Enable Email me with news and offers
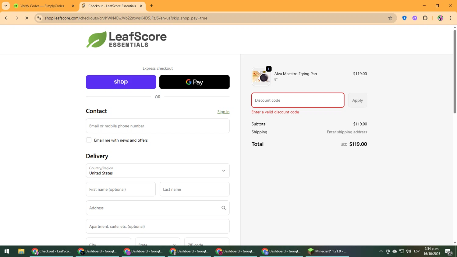This screenshot has height=257, width=457. [89, 140]
